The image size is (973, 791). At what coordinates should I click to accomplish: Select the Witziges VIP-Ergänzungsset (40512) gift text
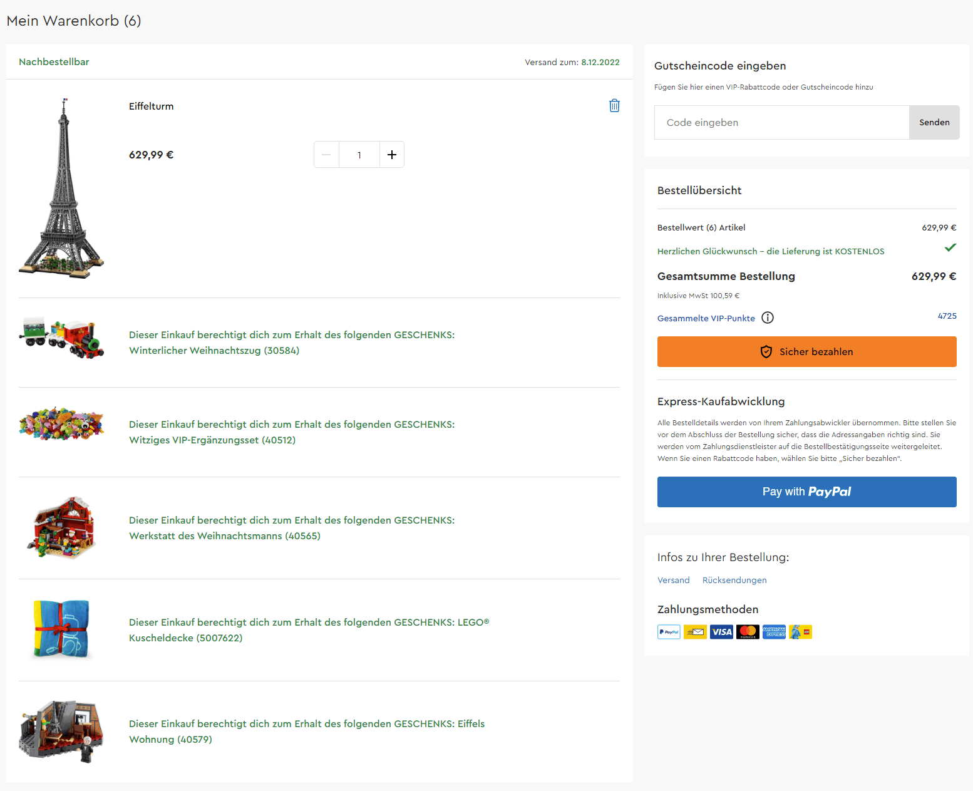pyautogui.click(x=292, y=432)
